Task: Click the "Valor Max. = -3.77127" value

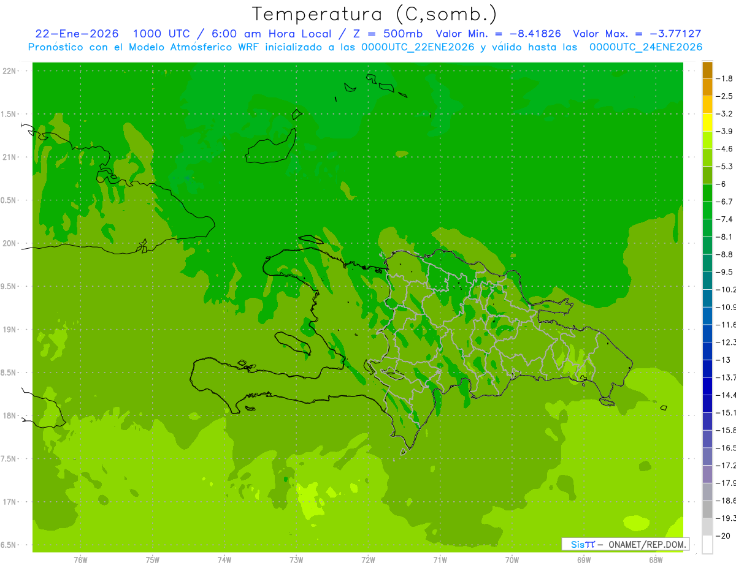Action: pyautogui.click(x=637, y=34)
